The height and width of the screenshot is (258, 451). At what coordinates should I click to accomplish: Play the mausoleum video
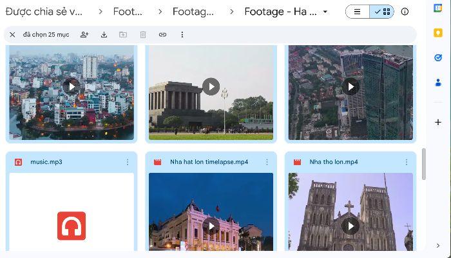(211, 86)
